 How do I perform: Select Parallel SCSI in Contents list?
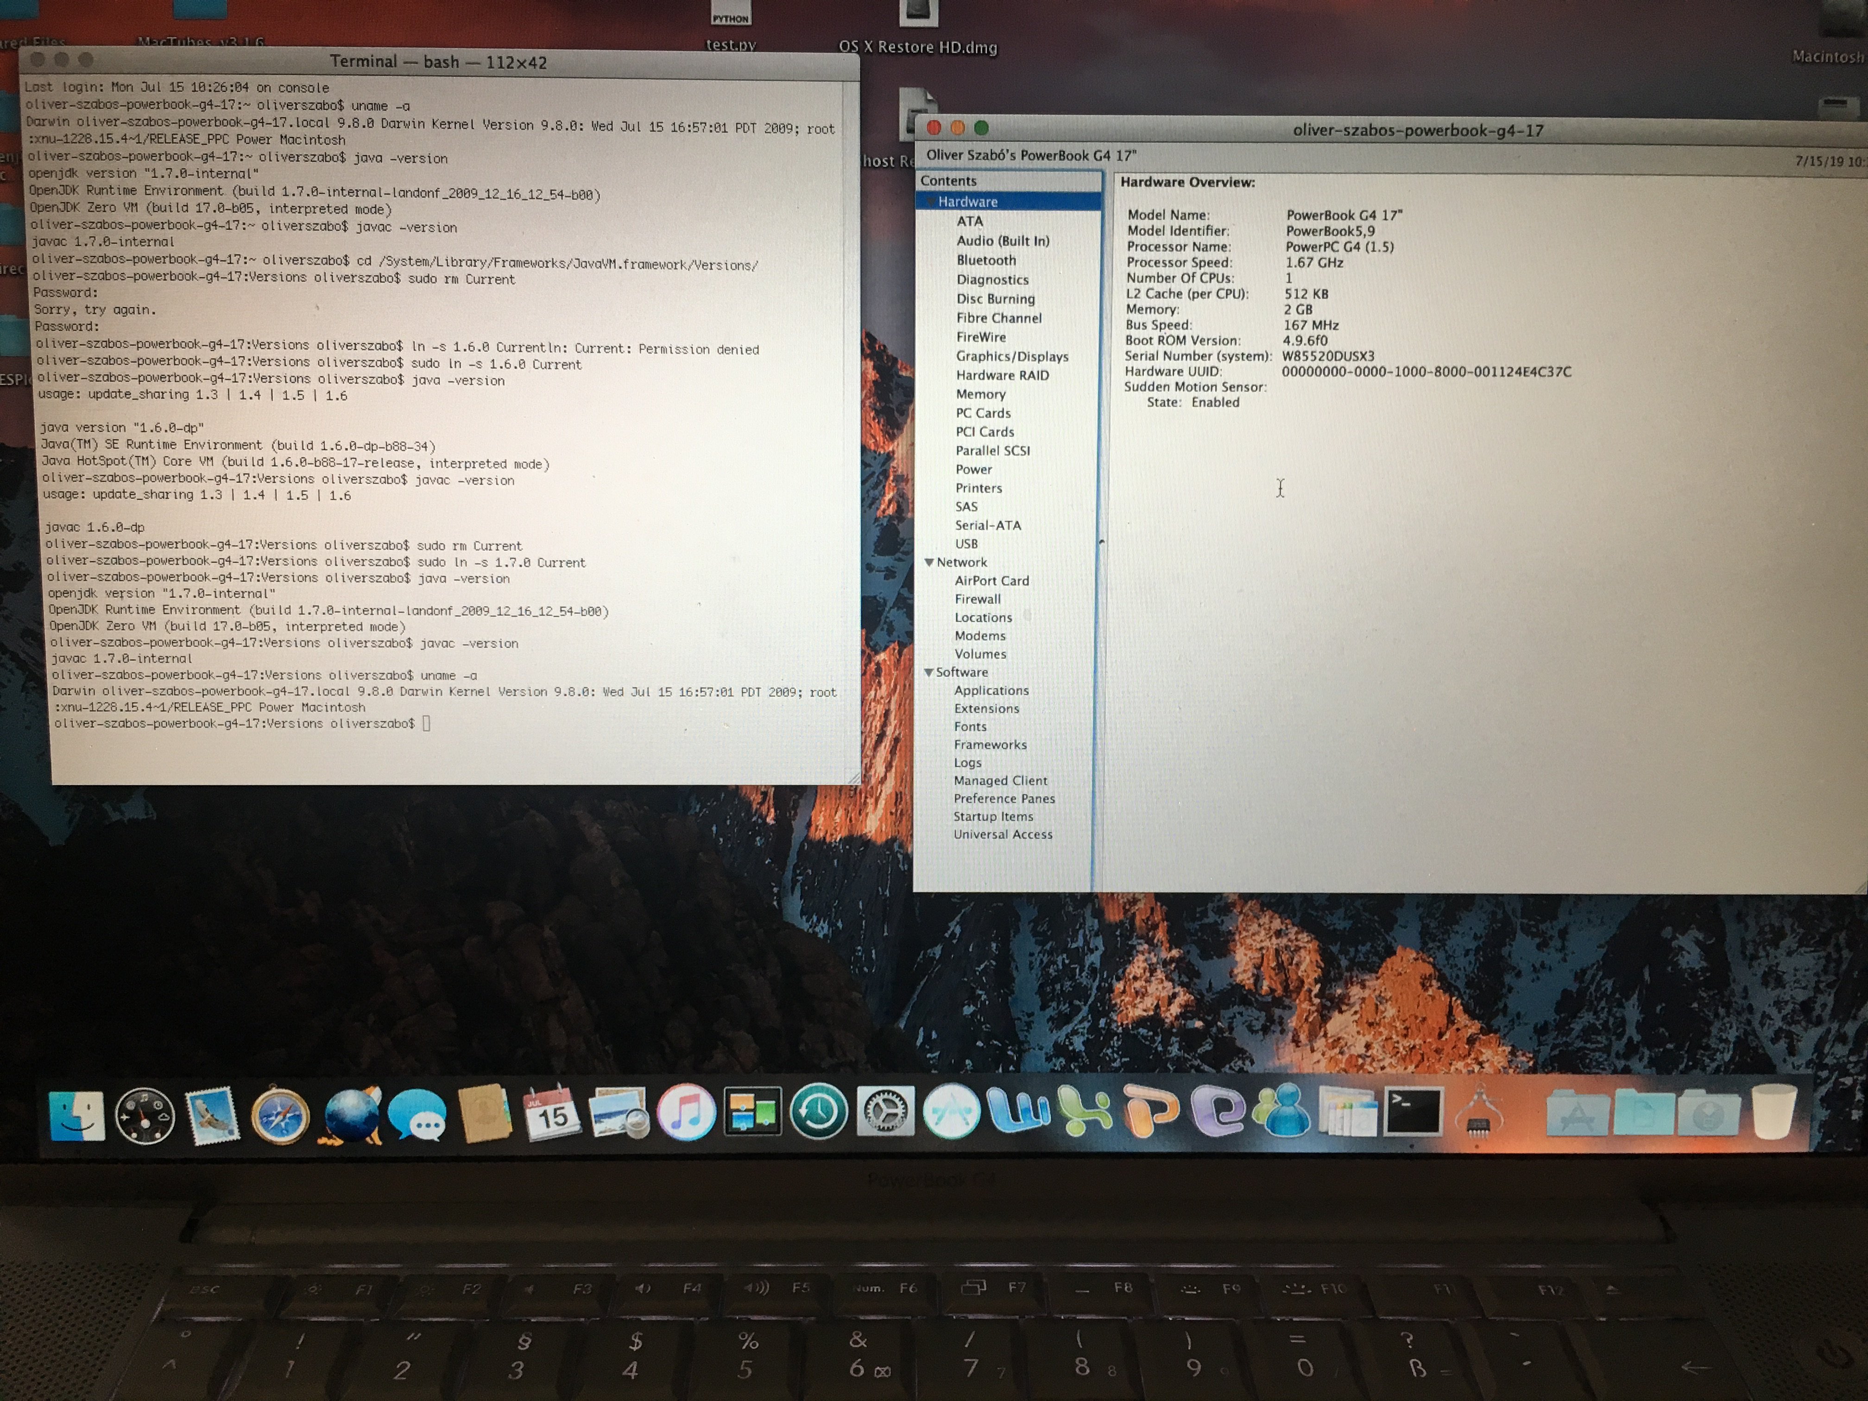pyautogui.click(x=992, y=451)
